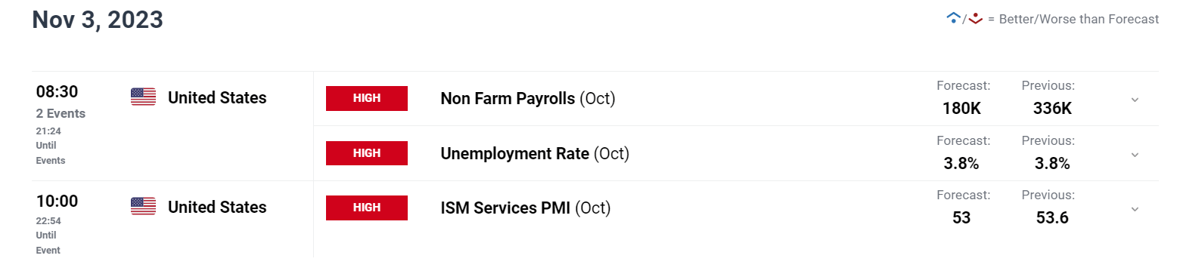
Task: Click United States in the 08:30 row
Action: pos(217,97)
